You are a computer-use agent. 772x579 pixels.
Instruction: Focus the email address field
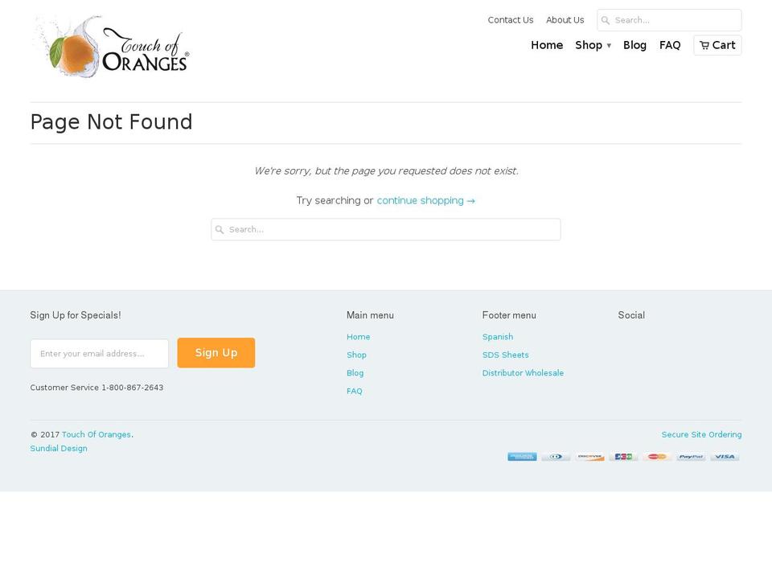click(x=100, y=354)
